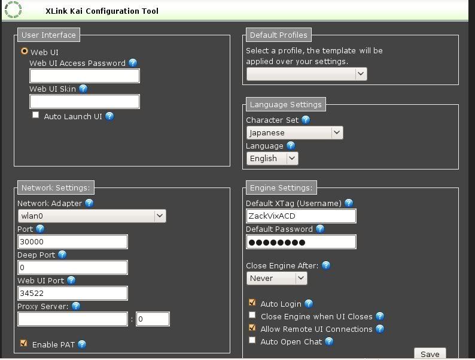Click the Save button
Screen dimensions: 475x360
[x=430, y=353]
